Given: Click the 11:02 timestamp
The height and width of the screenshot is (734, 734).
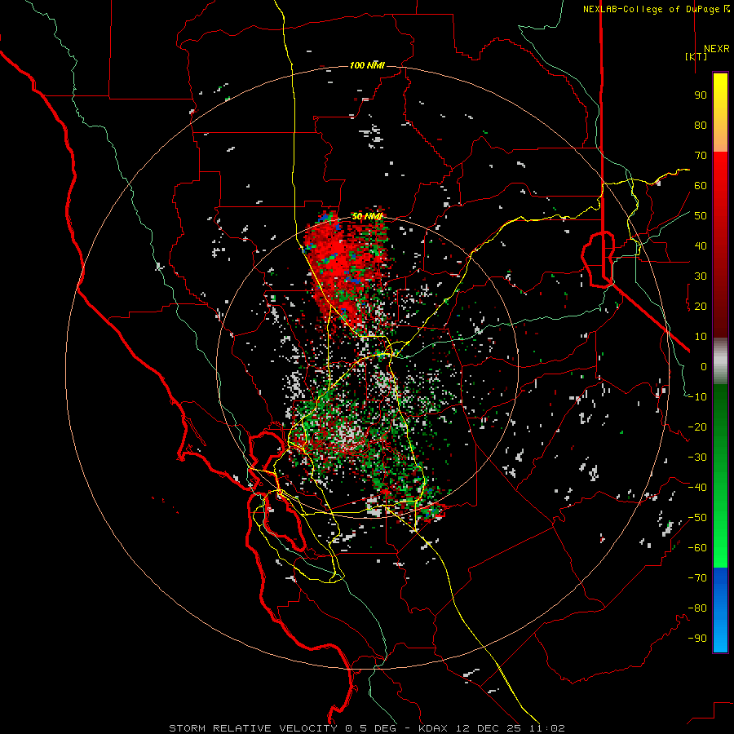Looking at the screenshot, I should pos(547,728).
